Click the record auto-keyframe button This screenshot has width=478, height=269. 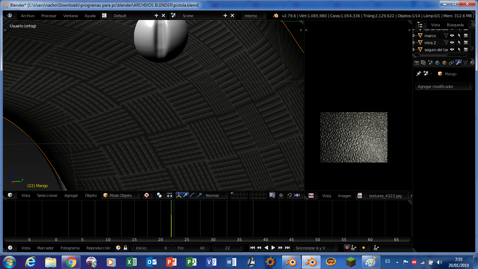click(347, 248)
